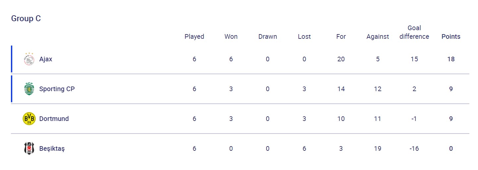Click the Won column header
478x170 pixels.
pos(231,36)
